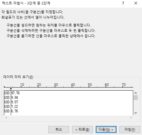
Task: Click the ruler at position 40
Action: (73, 85)
